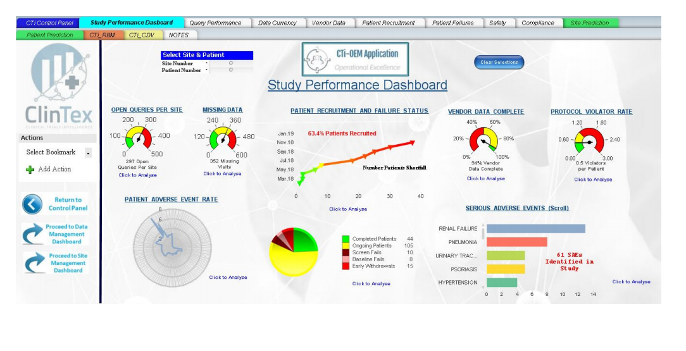Image resolution: width=686 pixels, height=351 pixels.
Task: Open the Patient Prediction tab
Action: (x=50, y=35)
